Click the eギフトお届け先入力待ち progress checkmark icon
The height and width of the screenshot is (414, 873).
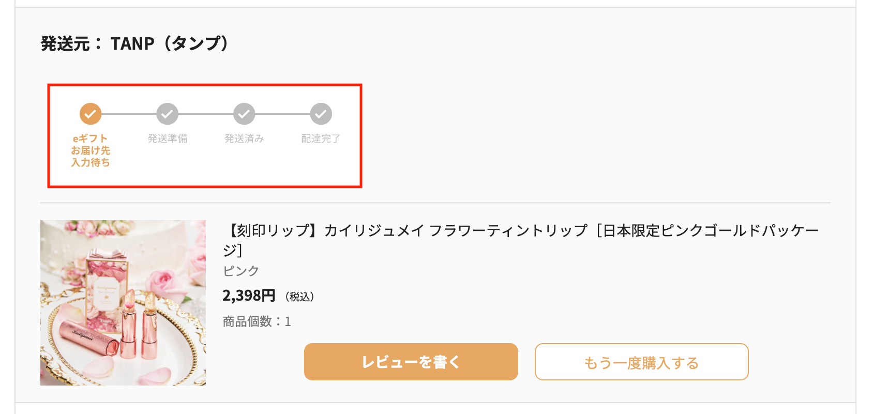(91, 113)
